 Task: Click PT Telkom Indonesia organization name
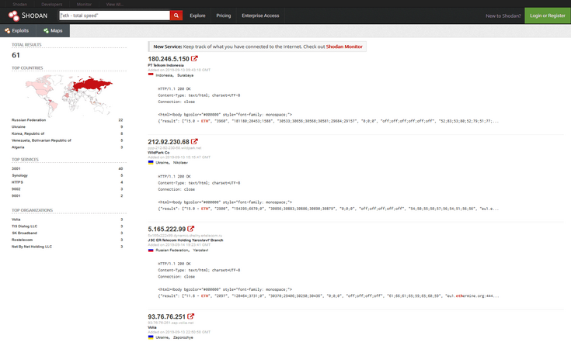coord(165,65)
